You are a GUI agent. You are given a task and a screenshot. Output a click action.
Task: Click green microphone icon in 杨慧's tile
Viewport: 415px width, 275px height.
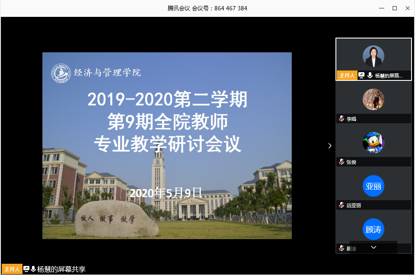pos(370,75)
